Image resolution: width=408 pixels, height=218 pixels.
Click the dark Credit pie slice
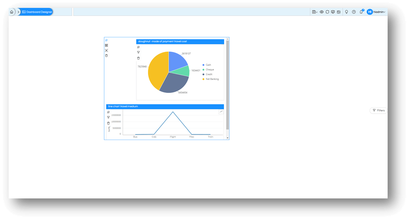click(174, 82)
